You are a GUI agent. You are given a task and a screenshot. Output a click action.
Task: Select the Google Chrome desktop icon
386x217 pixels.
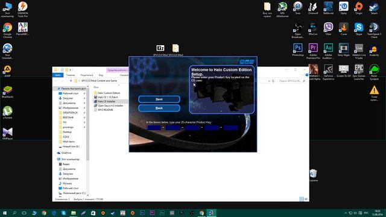click(7, 30)
